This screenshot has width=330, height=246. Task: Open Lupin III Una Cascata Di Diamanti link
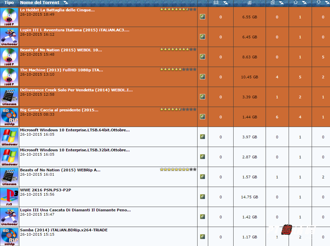(x=75, y=210)
